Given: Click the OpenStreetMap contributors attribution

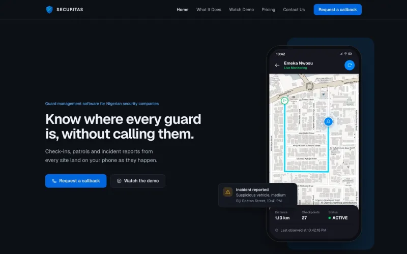Looking at the screenshot, I should (x=339, y=203).
